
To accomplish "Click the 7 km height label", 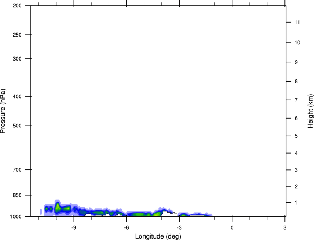I will tap(296, 100).
